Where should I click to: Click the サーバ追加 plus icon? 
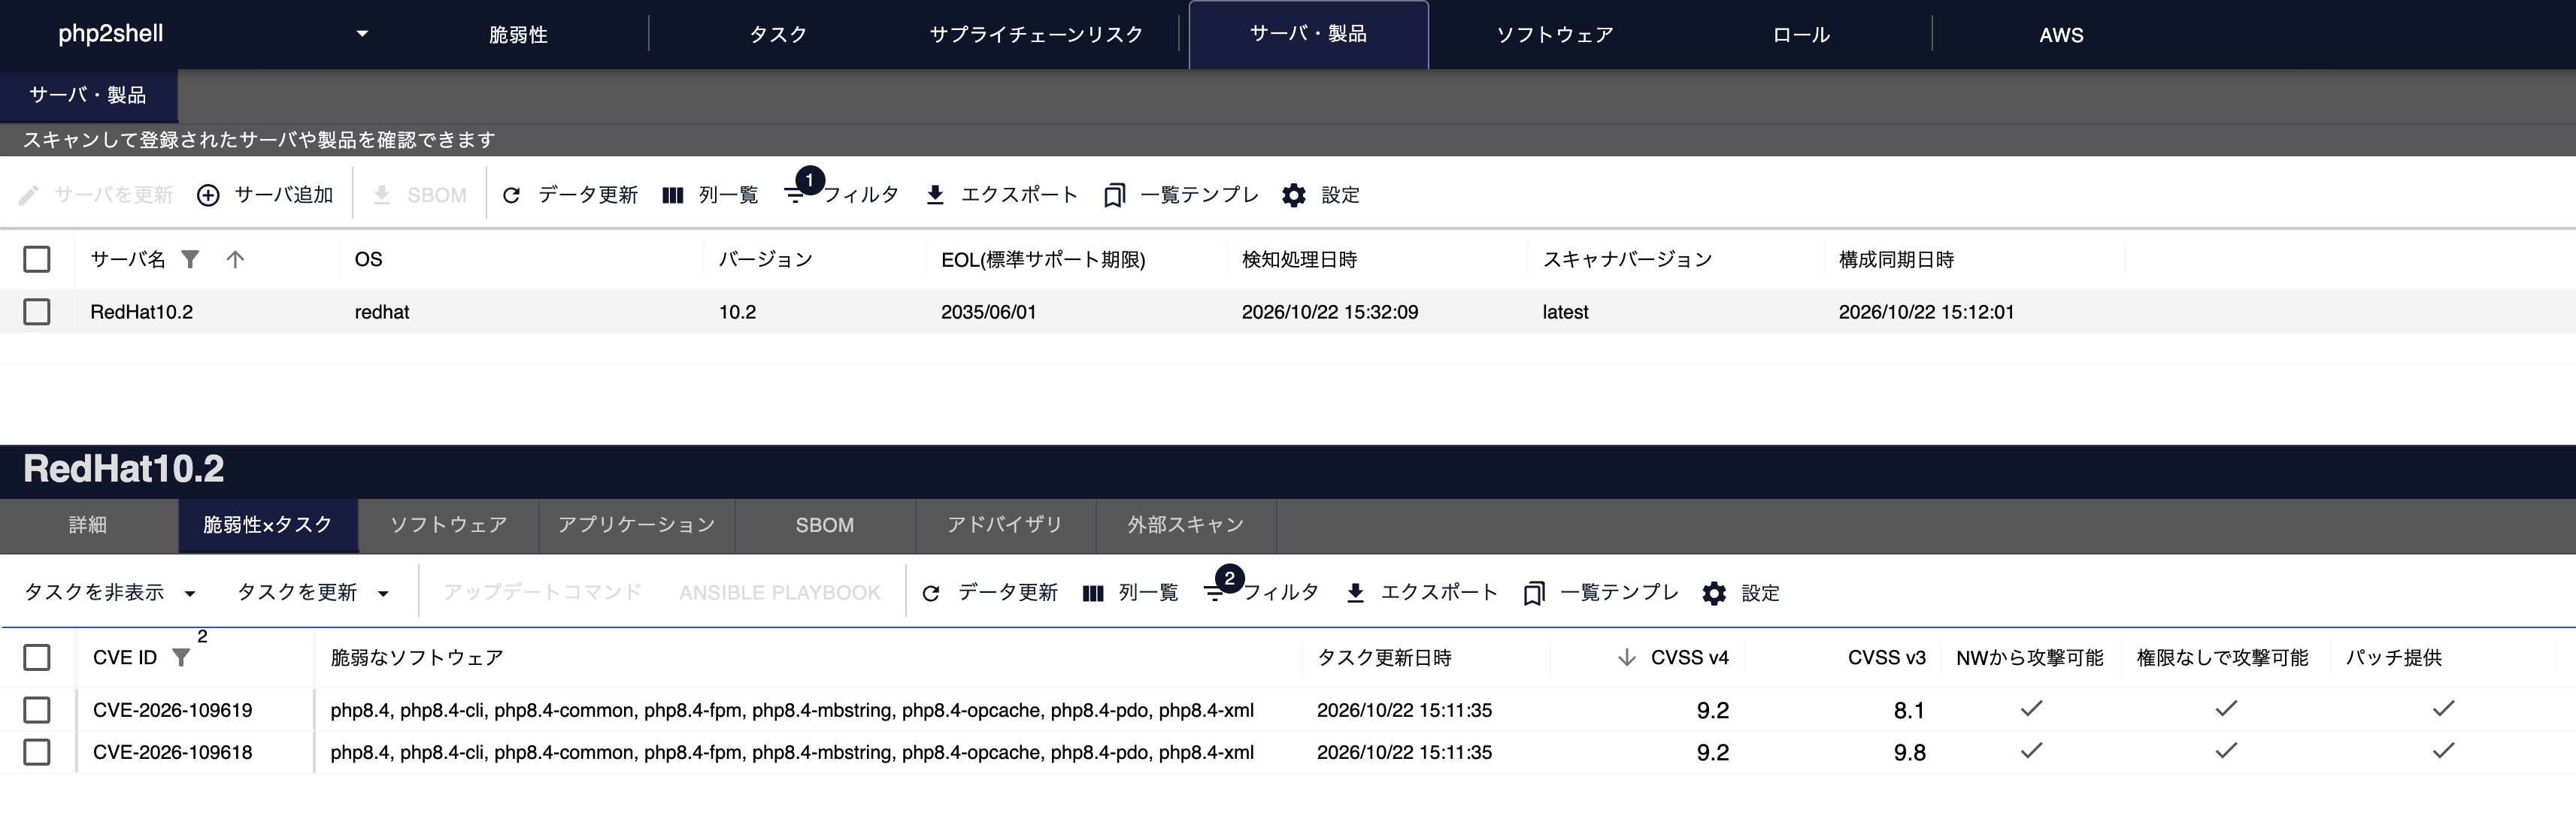(x=208, y=195)
